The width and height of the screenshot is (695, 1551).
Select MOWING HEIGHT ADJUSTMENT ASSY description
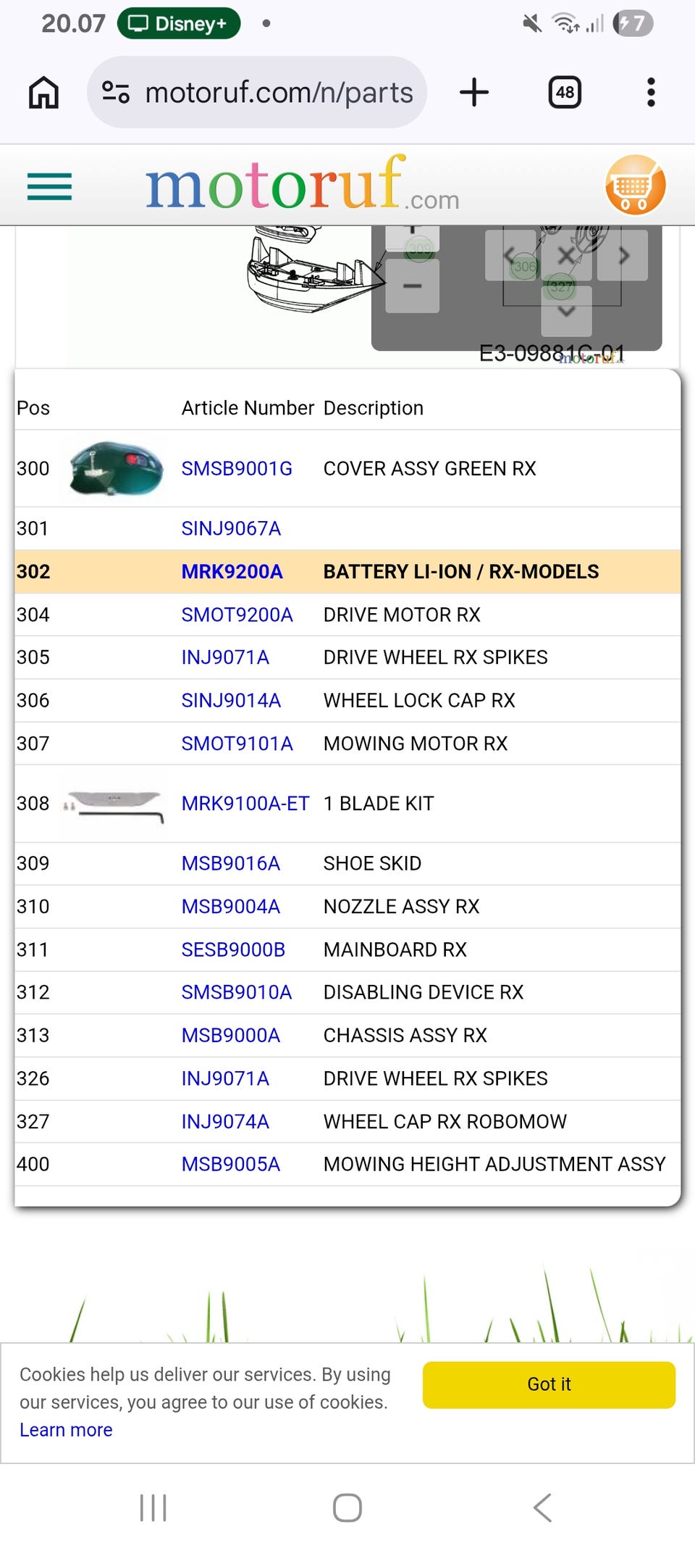click(494, 1164)
